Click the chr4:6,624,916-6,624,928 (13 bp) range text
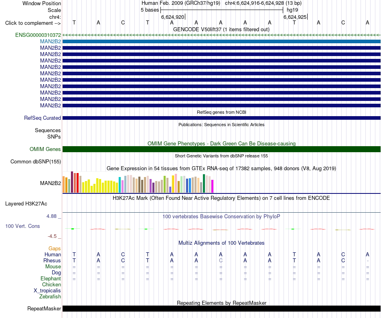Screen dimensions: 381x318 click(x=263, y=3)
